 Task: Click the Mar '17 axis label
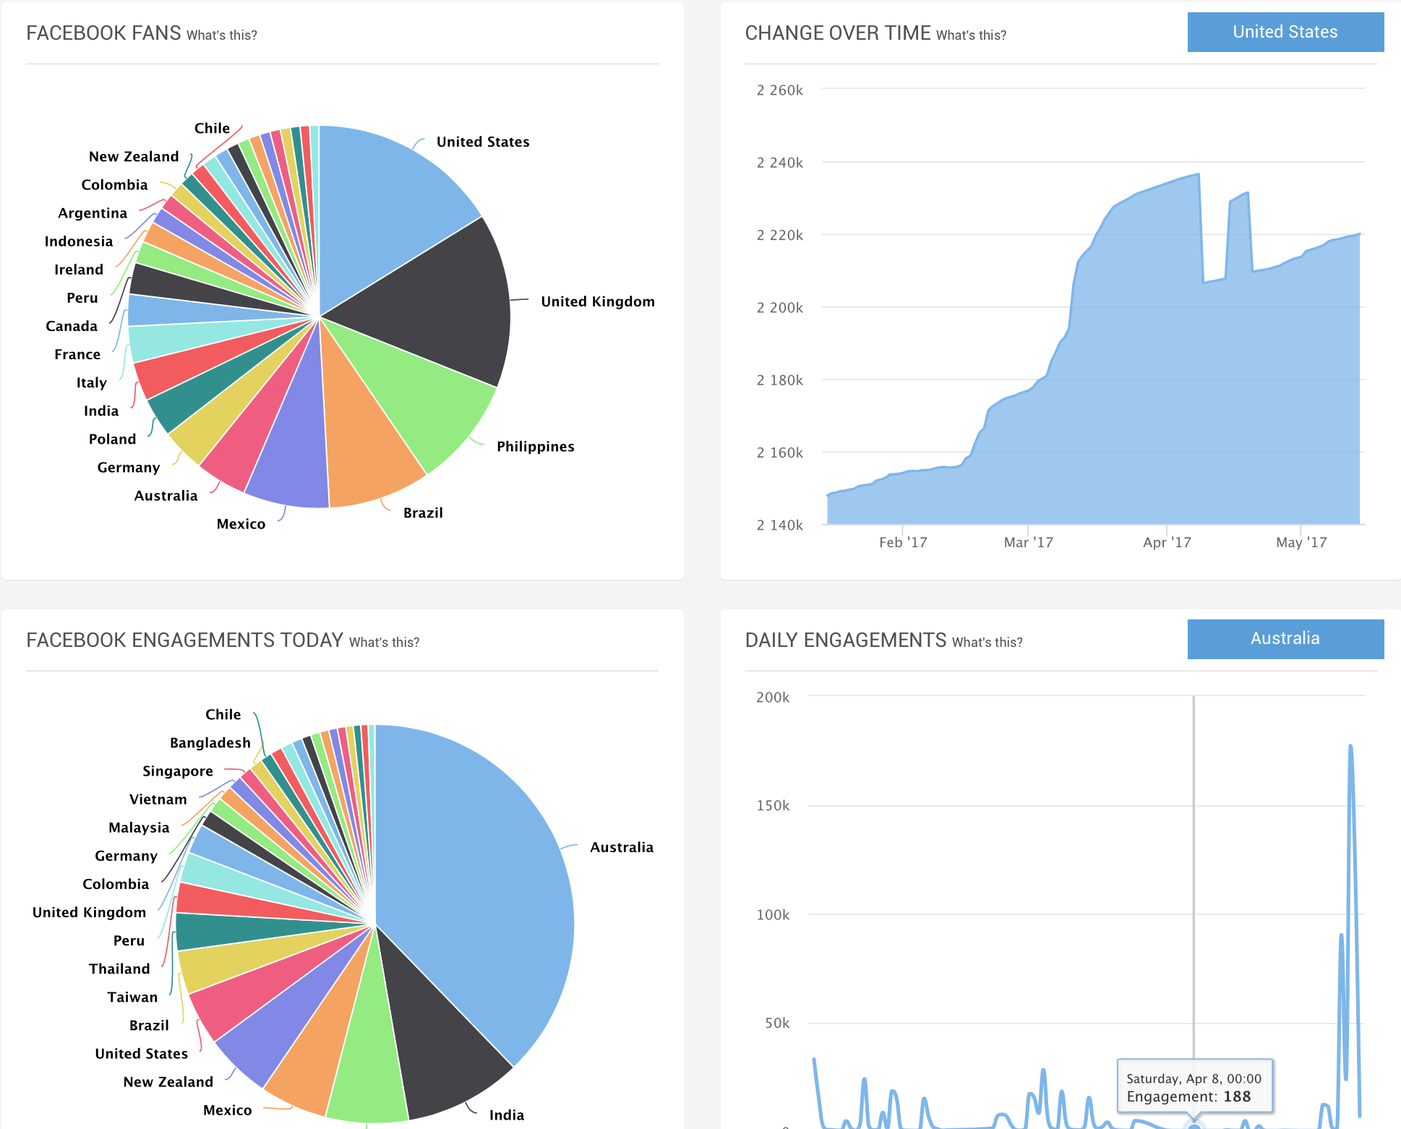[1028, 542]
